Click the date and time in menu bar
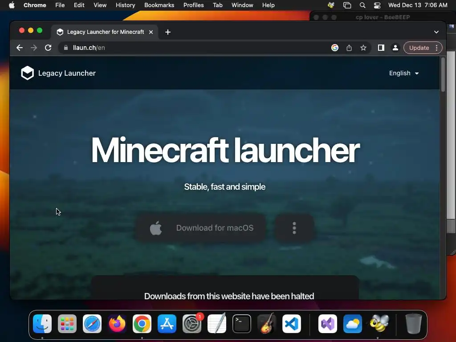This screenshot has width=456, height=342. coord(418,5)
